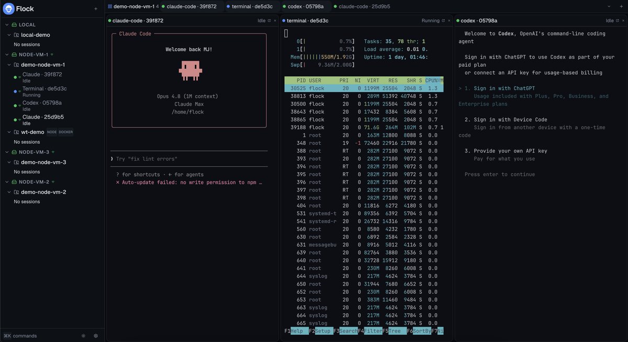Switch to the demo-node-vm-1 grid tab
Viewport: 628px width, 342px height.
[133, 6]
